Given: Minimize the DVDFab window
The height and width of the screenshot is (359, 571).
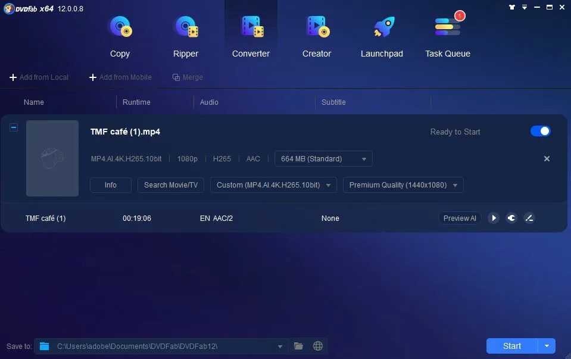Looking at the screenshot, I should click(537, 7).
